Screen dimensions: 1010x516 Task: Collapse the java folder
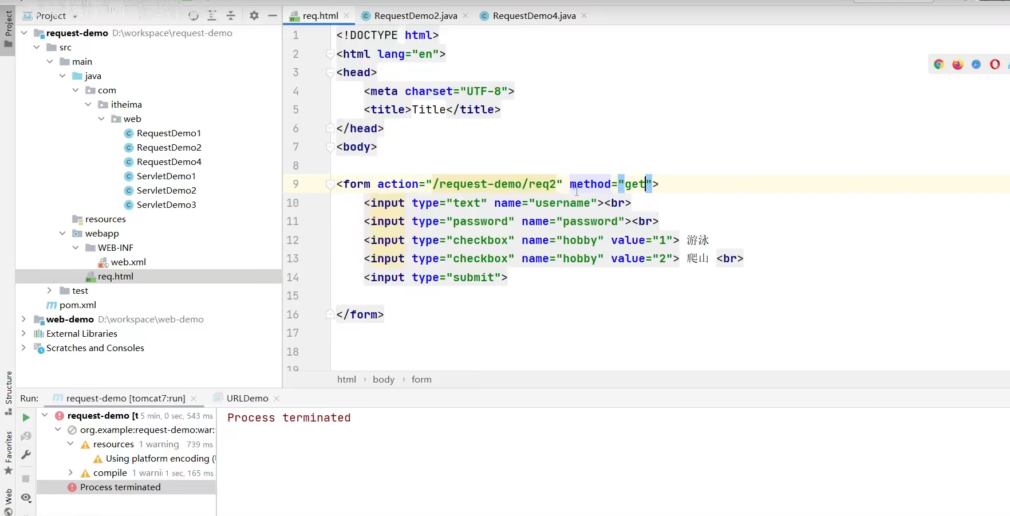62,76
